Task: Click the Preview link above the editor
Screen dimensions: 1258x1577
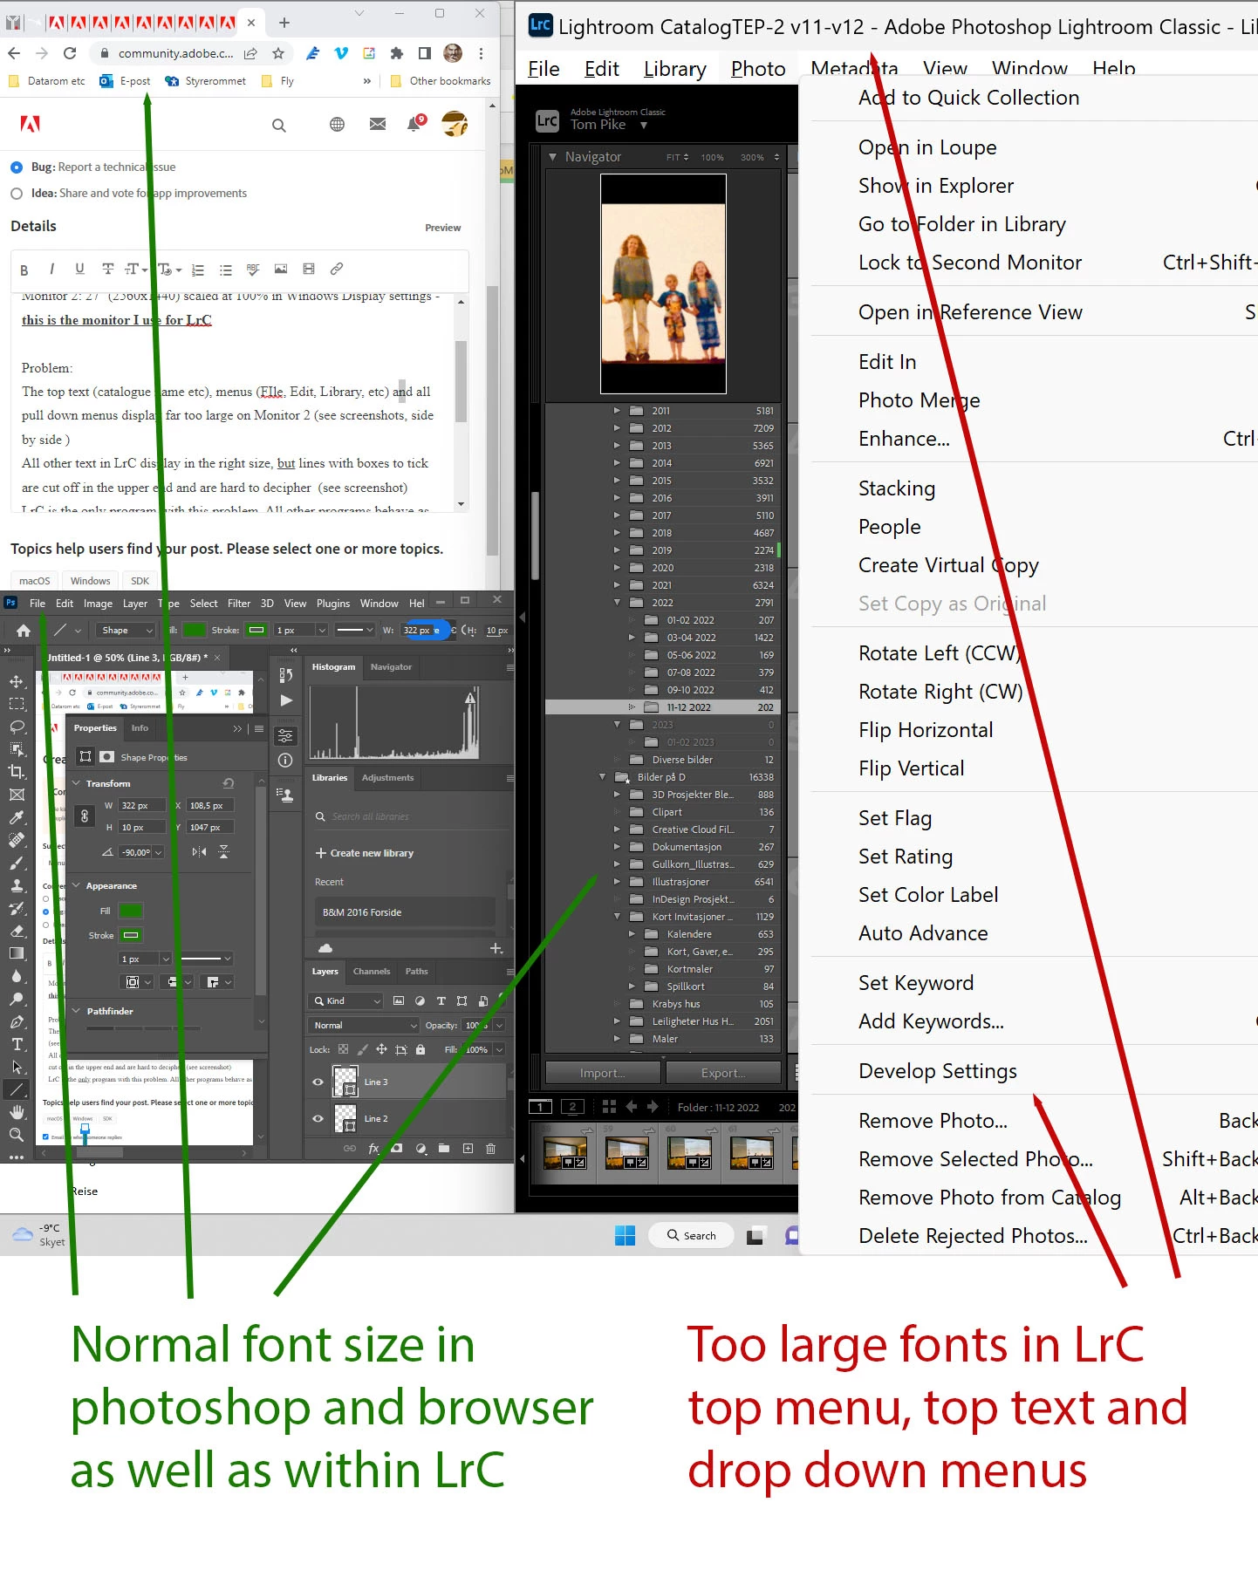Action: pyautogui.click(x=443, y=228)
